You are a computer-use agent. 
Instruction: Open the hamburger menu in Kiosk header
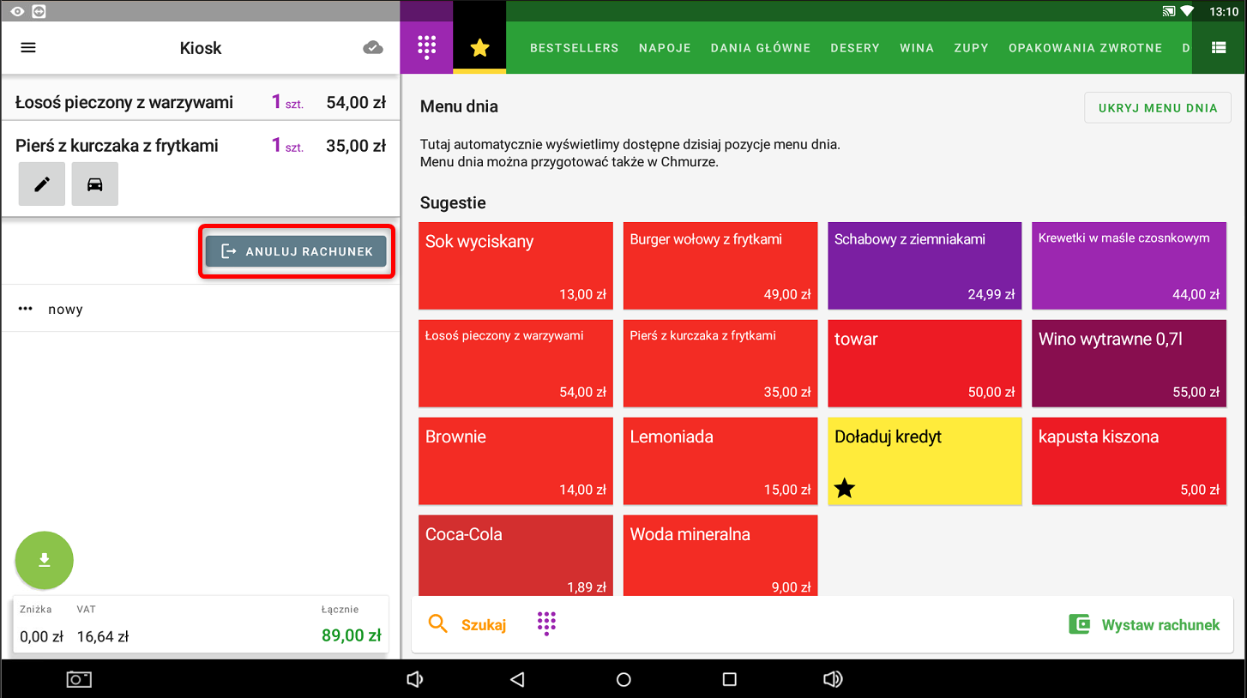(28, 48)
